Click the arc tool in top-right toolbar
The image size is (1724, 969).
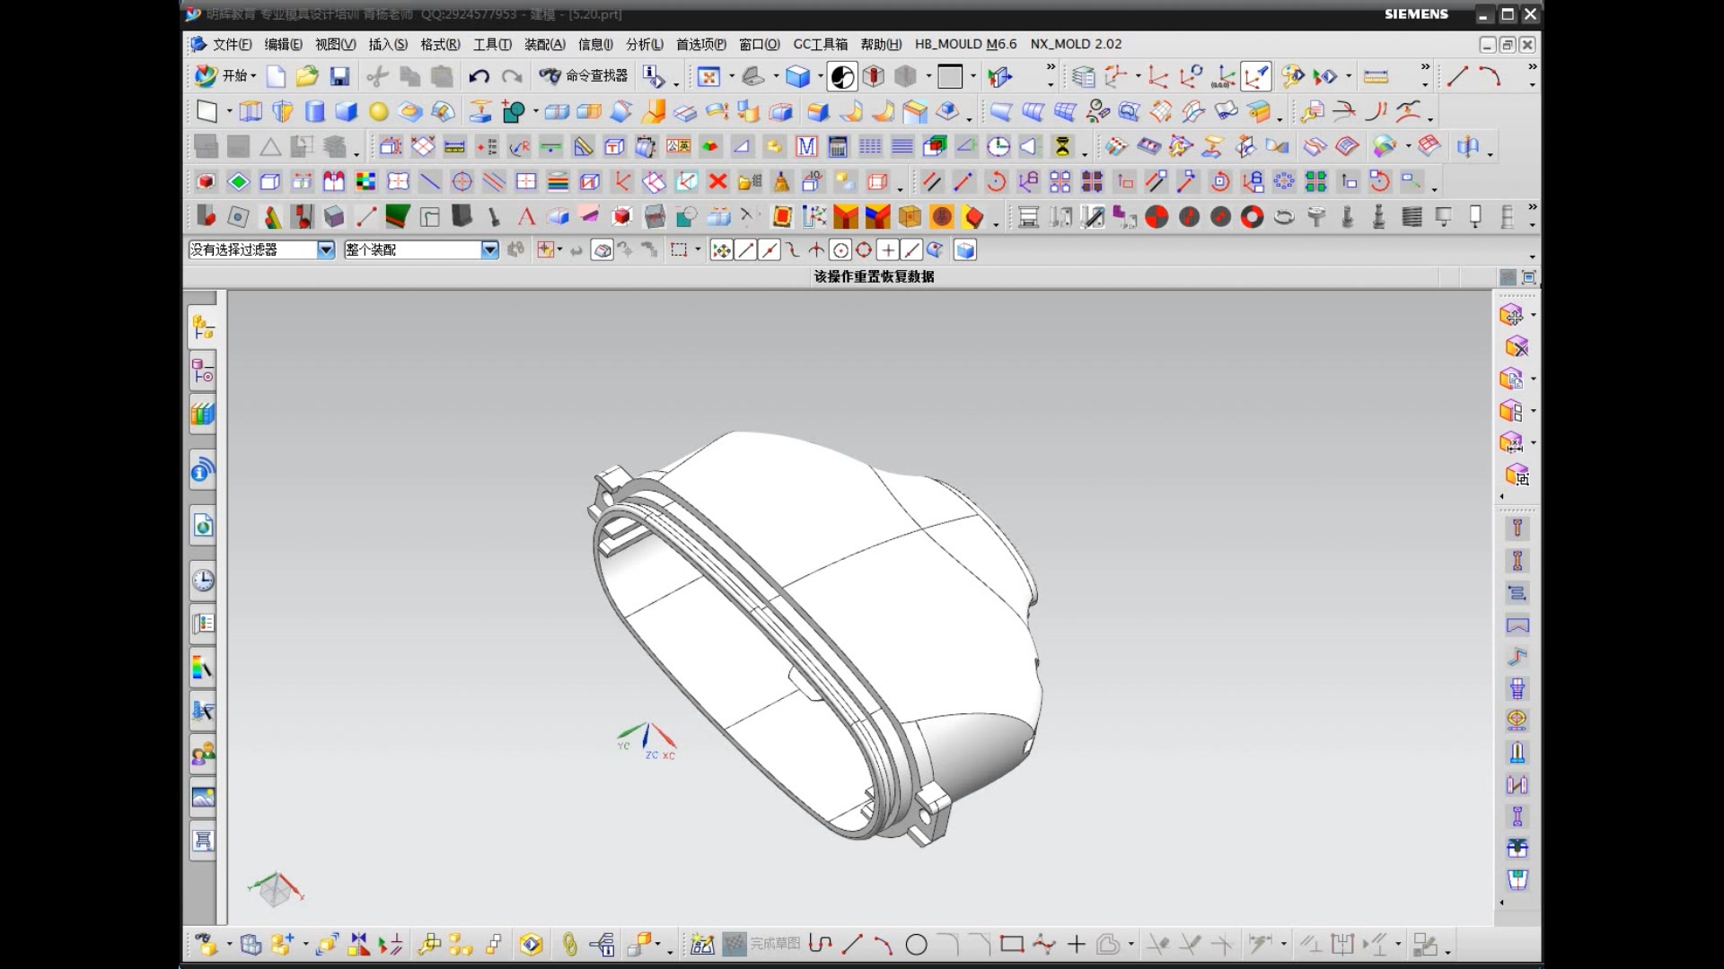click(1490, 76)
